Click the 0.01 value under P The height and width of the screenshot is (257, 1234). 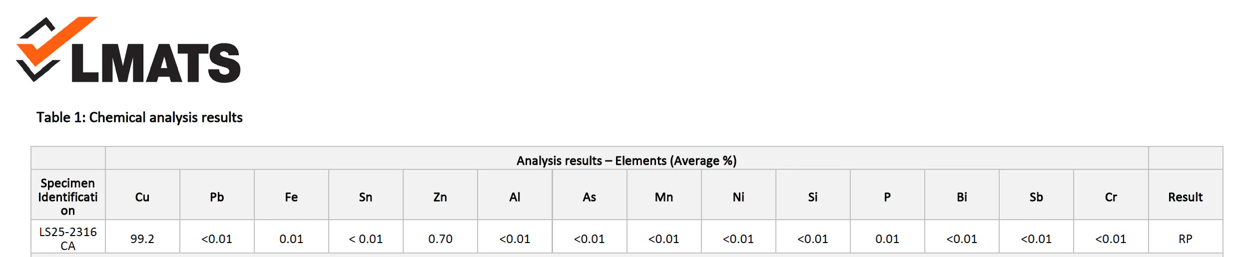(887, 239)
